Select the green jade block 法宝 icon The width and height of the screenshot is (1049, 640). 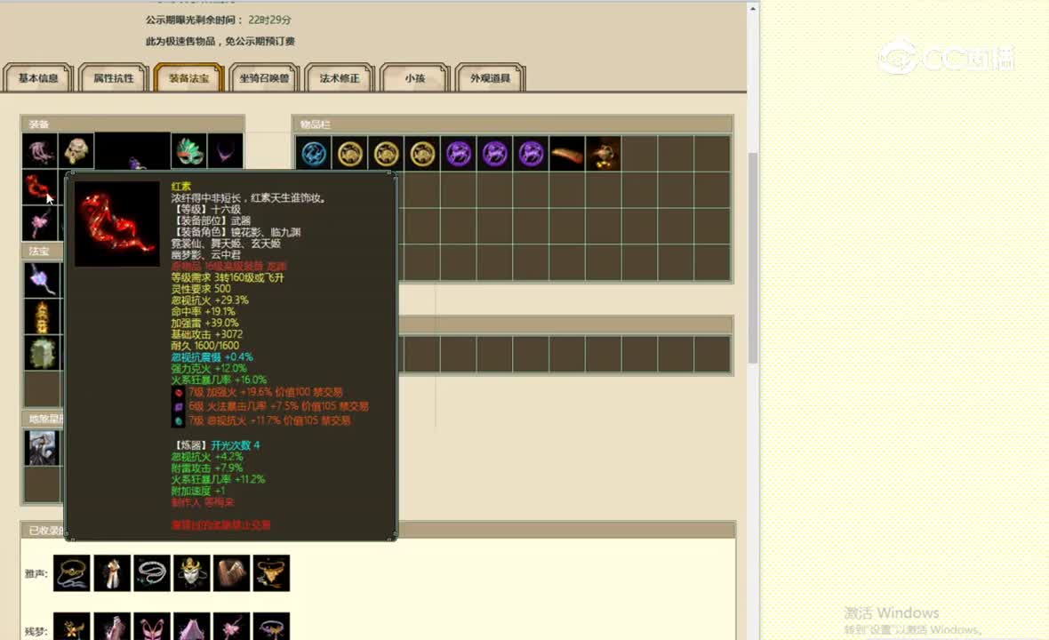click(x=42, y=353)
